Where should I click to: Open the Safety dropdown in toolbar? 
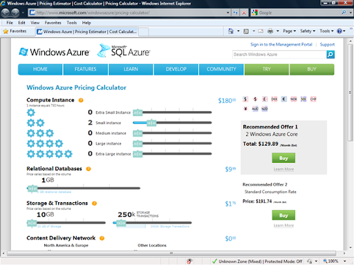click(308, 31)
